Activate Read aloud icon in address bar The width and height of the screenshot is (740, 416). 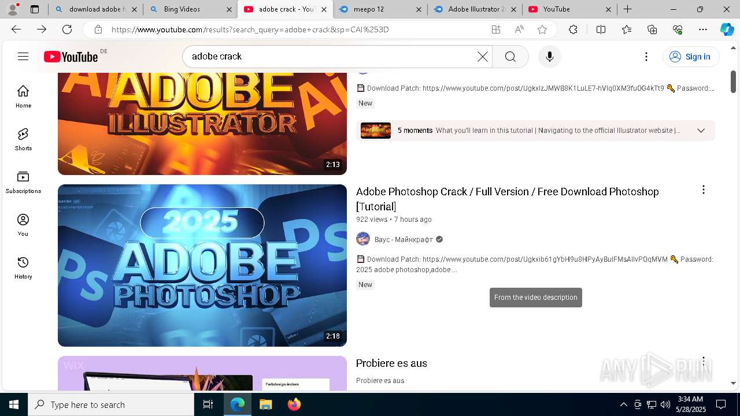coord(519,29)
